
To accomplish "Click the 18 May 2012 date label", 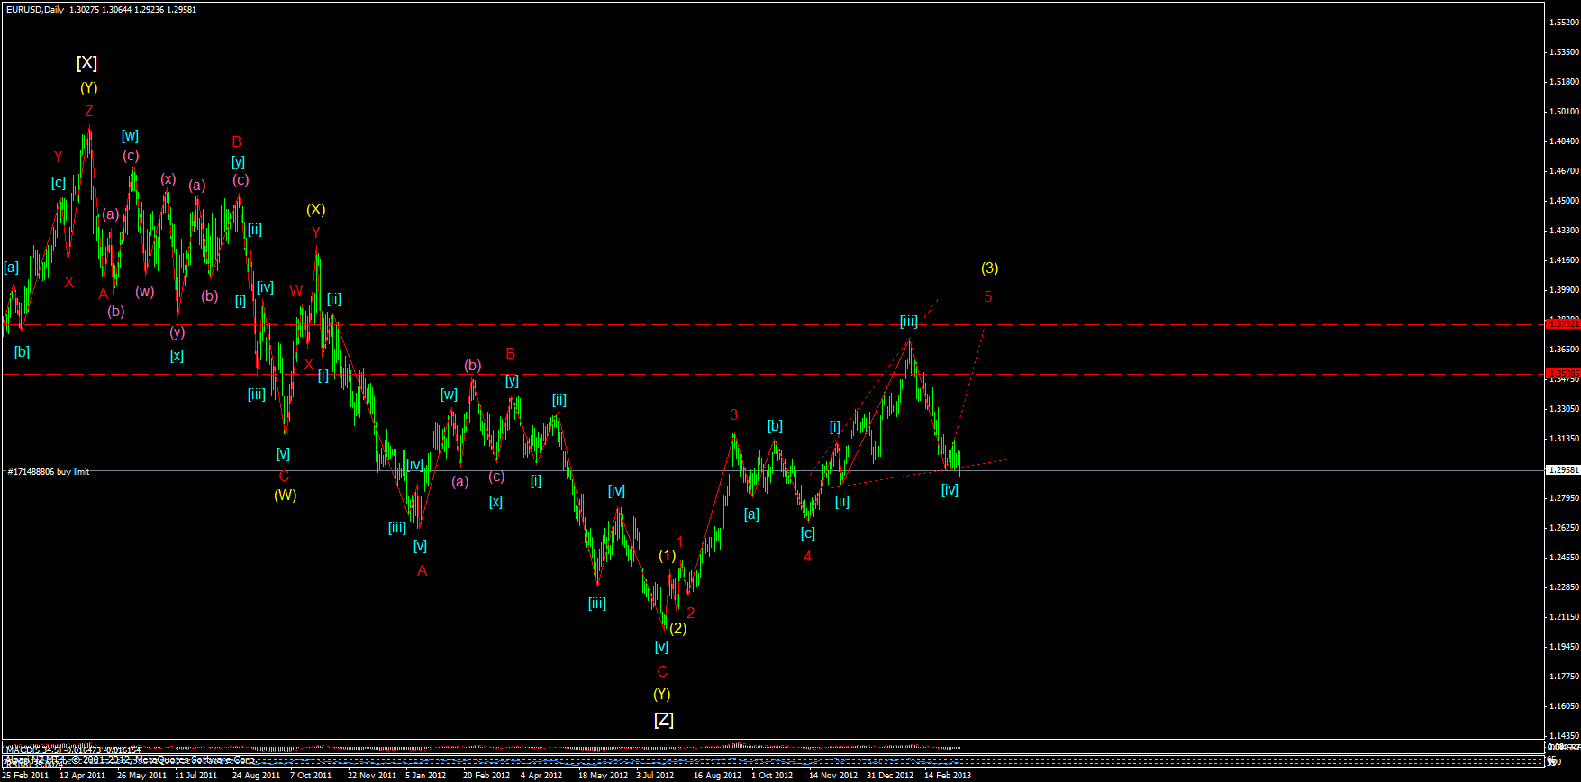I will coord(603,776).
